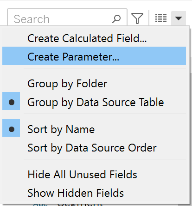Click the magnifying glass search icon

click(x=116, y=19)
